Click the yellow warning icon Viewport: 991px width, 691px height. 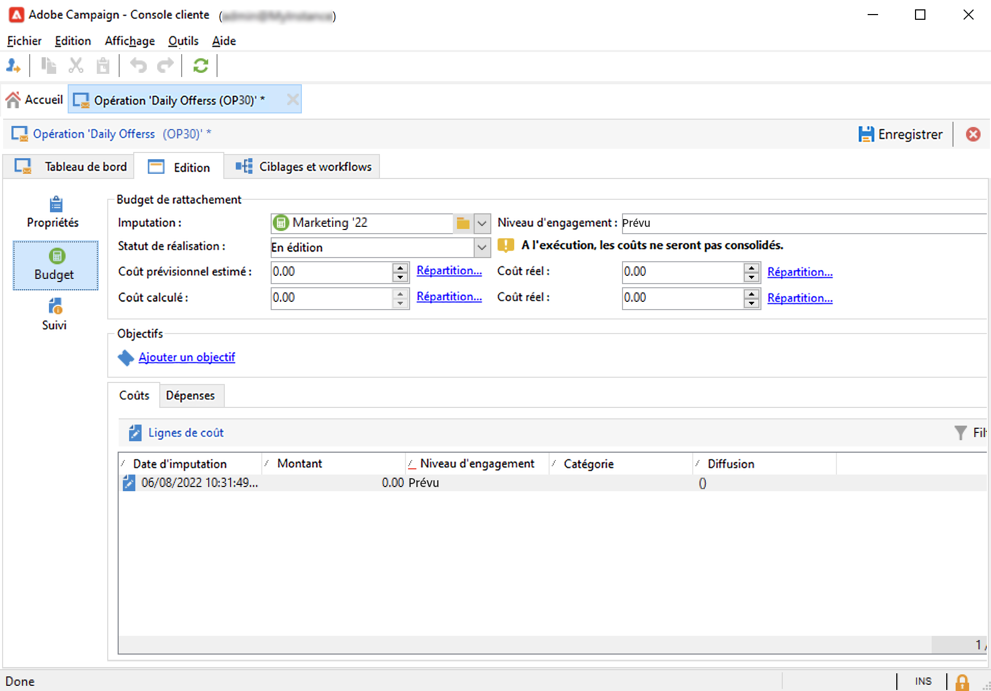(x=506, y=245)
